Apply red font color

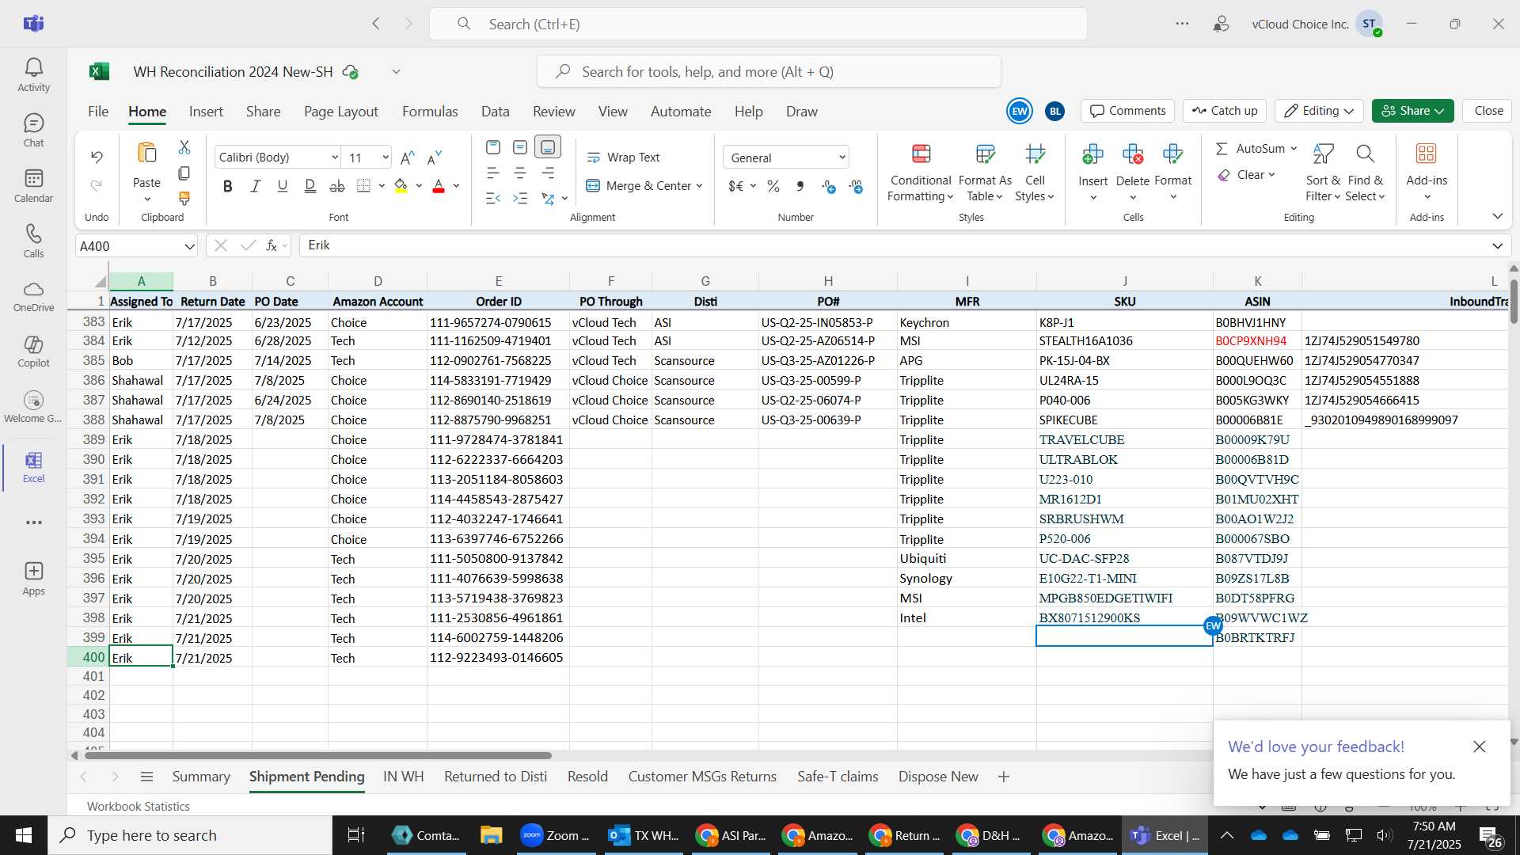(439, 186)
